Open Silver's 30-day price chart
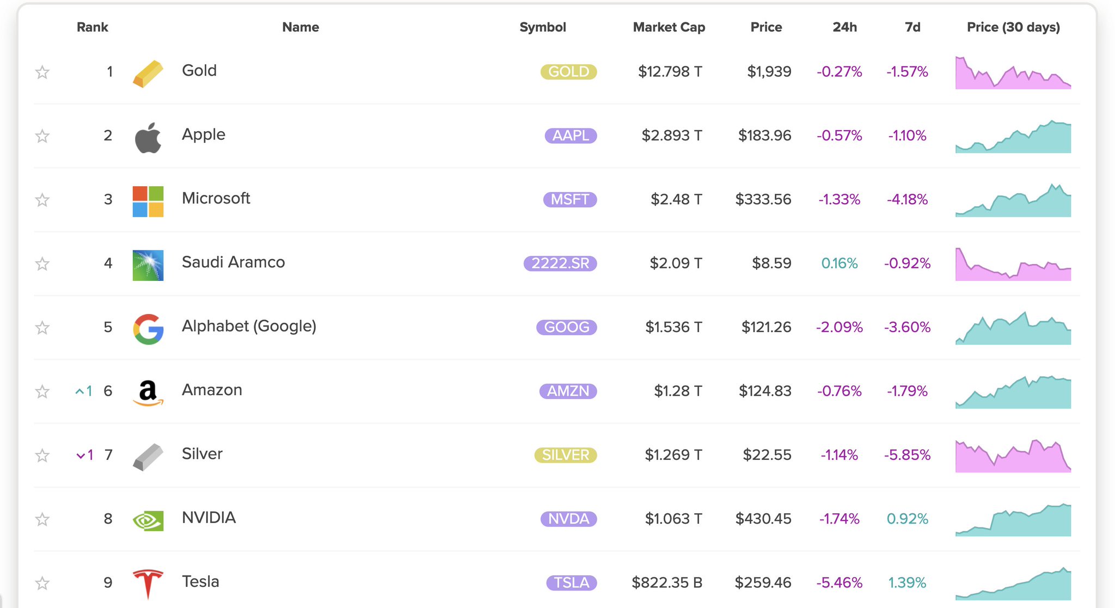The image size is (1115, 608). (1013, 456)
